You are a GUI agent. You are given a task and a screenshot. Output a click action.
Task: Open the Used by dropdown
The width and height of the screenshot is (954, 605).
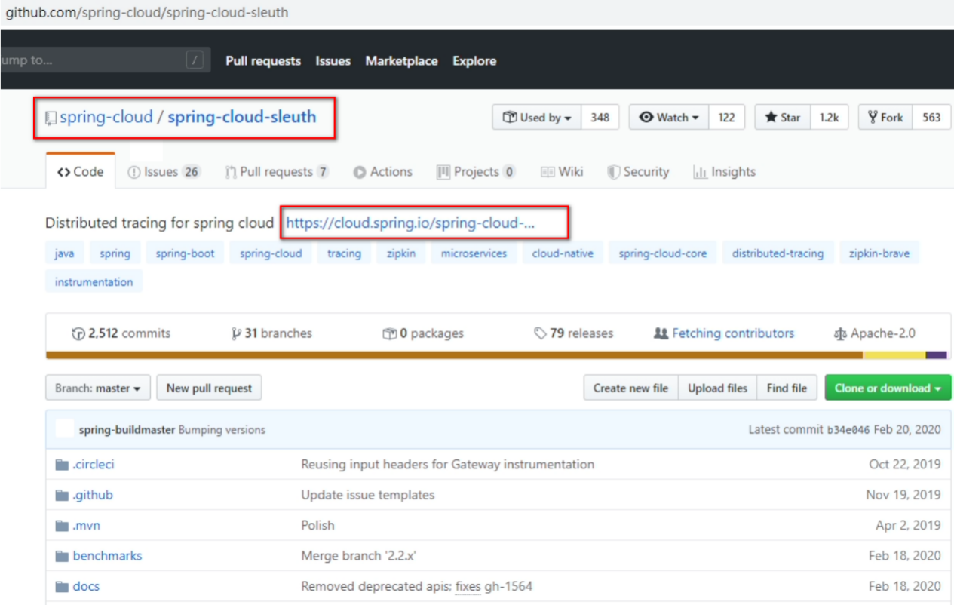pyautogui.click(x=537, y=118)
